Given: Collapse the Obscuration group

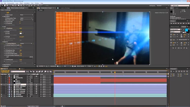Looking at the screenshot, I should coord(3,16).
